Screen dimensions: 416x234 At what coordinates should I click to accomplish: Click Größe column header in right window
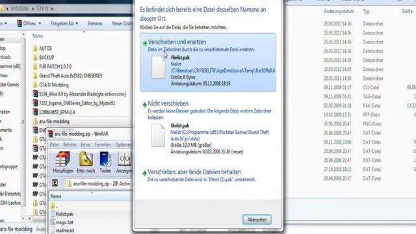pos(408,12)
